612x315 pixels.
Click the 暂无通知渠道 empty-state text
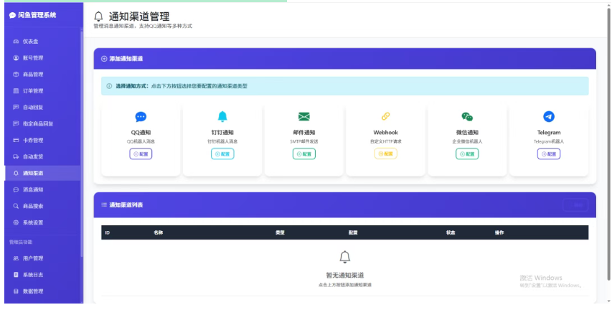tap(345, 276)
